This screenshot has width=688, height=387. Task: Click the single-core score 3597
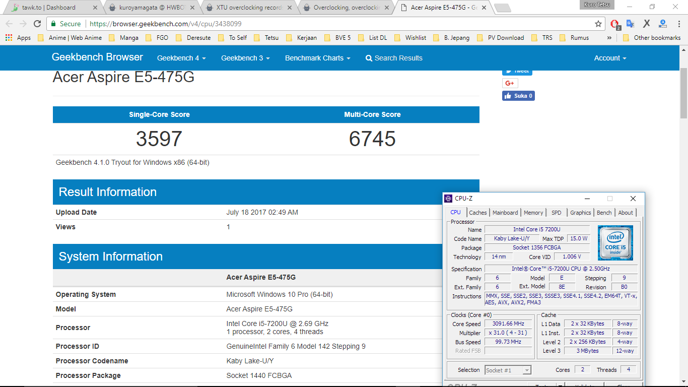(159, 139)
